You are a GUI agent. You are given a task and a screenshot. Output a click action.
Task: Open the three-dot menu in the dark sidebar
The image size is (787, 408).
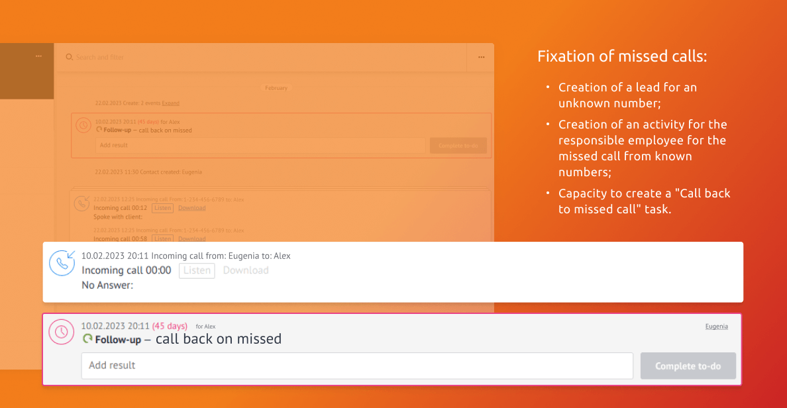[38, 56]
